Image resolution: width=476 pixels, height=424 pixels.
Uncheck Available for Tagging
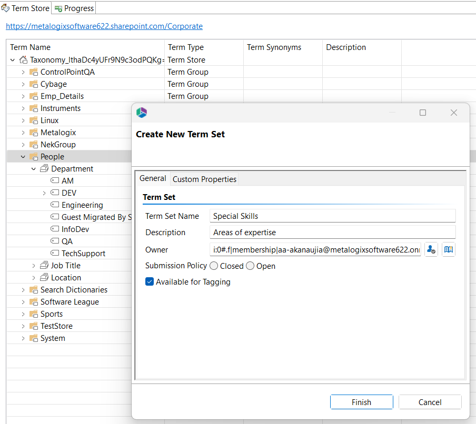pyautogui.click(x=150, y=282)
